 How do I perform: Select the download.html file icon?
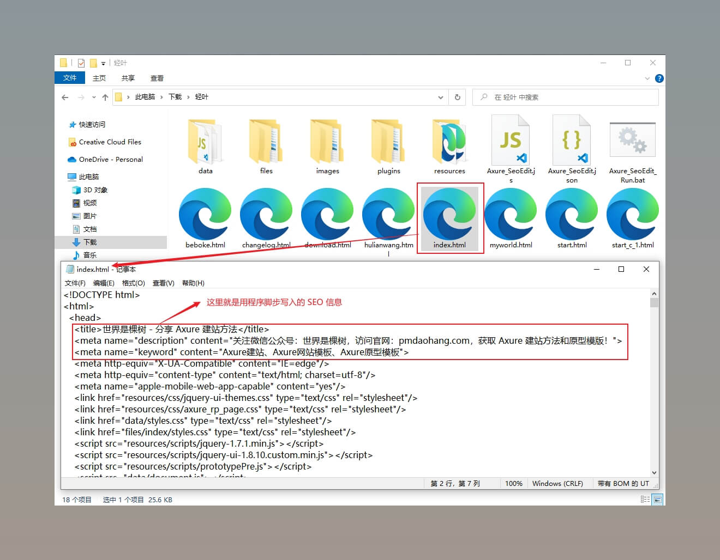tap(327, 214)
